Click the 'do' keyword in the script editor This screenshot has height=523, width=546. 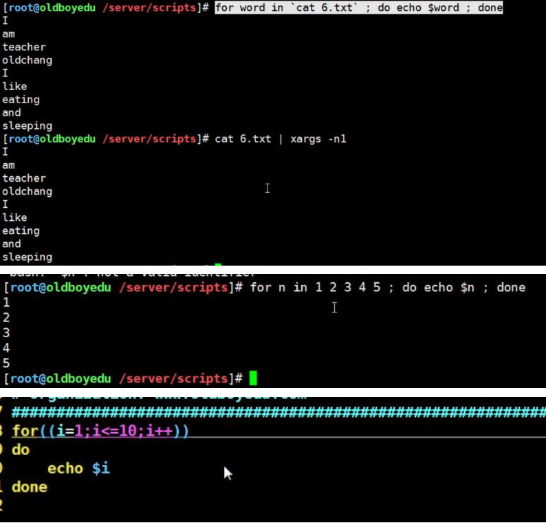(x=21, y=450)
